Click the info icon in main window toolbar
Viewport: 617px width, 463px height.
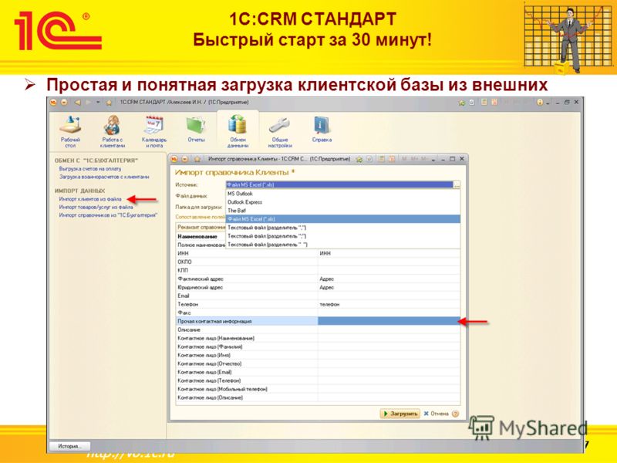[539, 103]
